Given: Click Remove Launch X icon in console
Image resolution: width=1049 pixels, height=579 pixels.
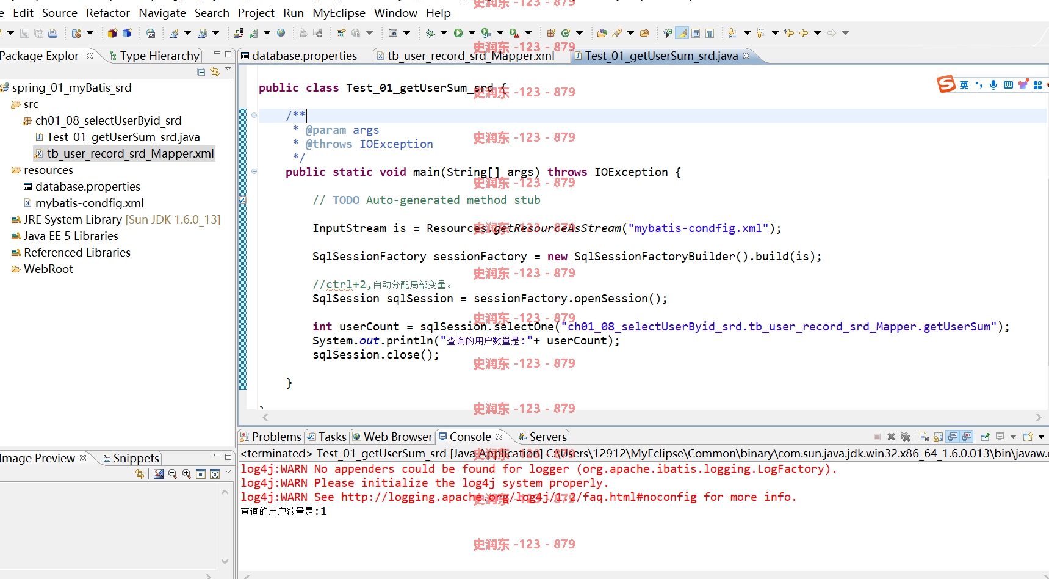Looking at the screenshot, I should (891, 437).
